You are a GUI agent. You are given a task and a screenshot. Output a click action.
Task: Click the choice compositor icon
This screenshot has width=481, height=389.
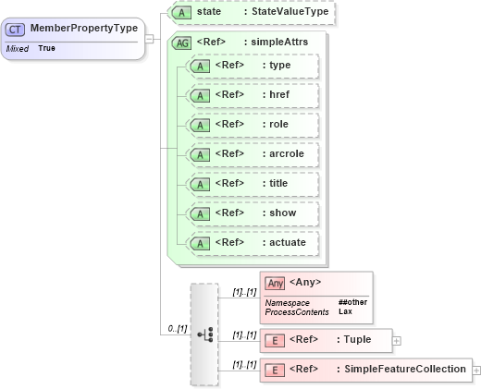click(205, 334)
